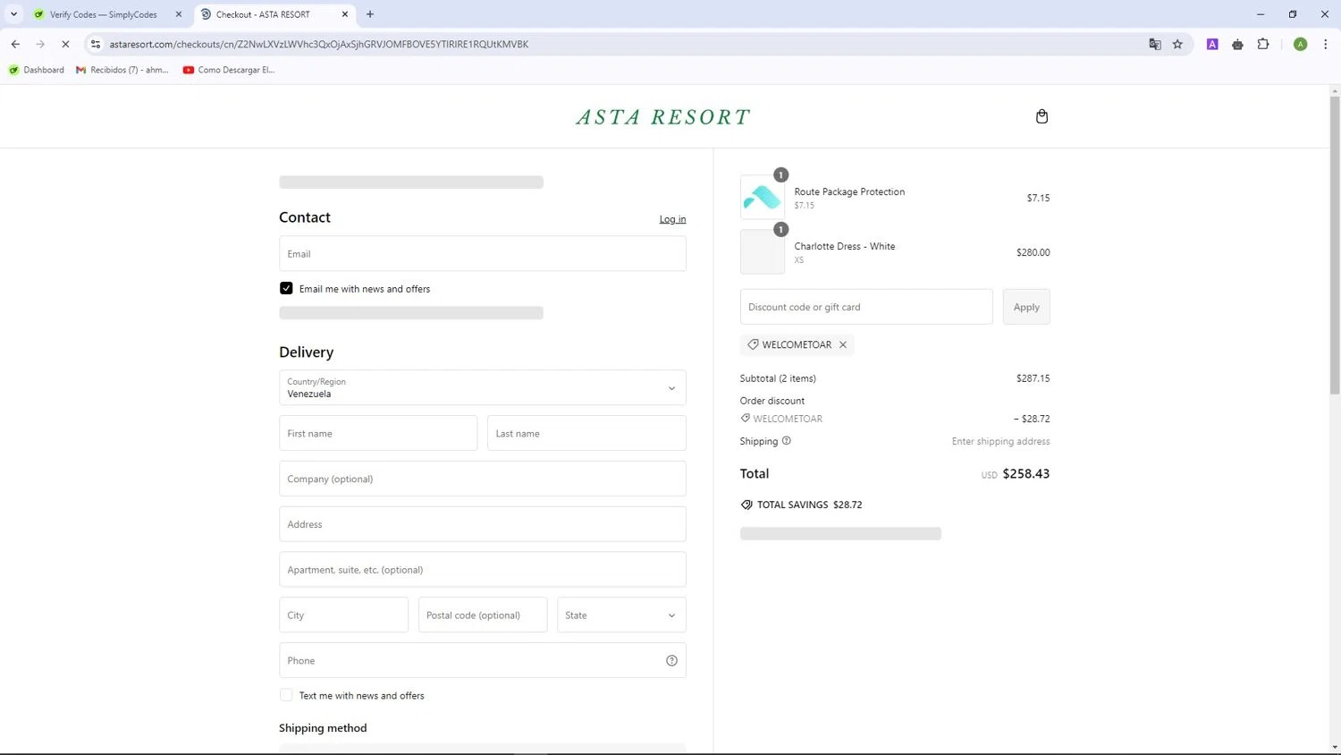Click the Total amount $258.43

click(1025, 474)
